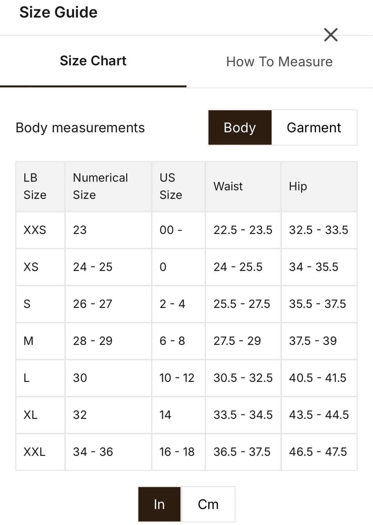373x525 pixels.
Task: Click the Size Guide title
Action: coord(58,12)
